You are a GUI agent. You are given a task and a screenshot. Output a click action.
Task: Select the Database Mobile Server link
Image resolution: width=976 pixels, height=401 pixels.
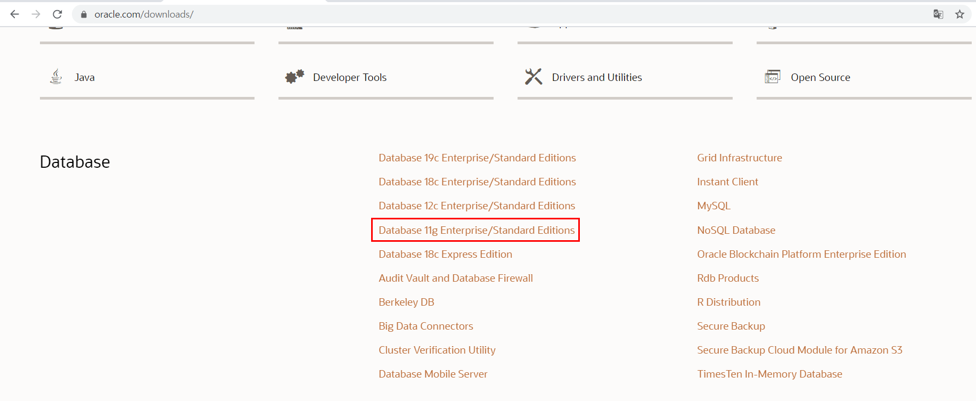[x=433, y=374]
